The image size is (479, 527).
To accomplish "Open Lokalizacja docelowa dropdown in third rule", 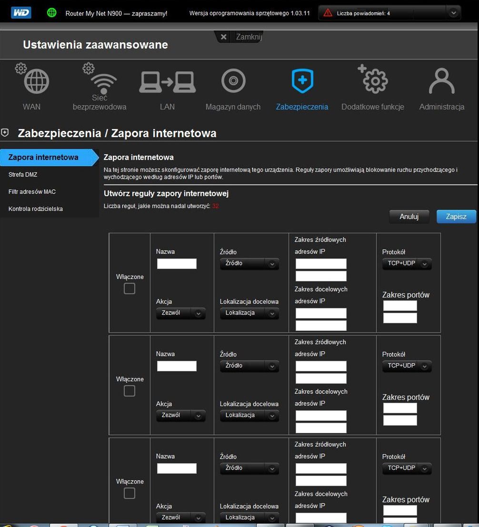I will [249, 517].
